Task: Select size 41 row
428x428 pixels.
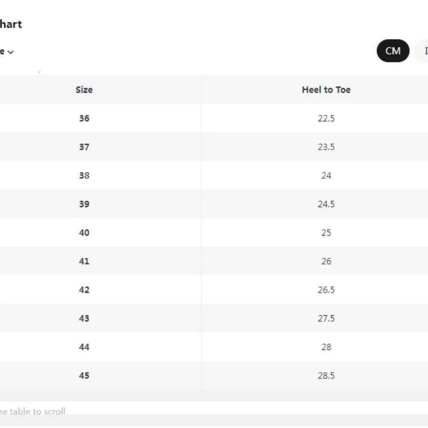Action: (x=214, y=261)
